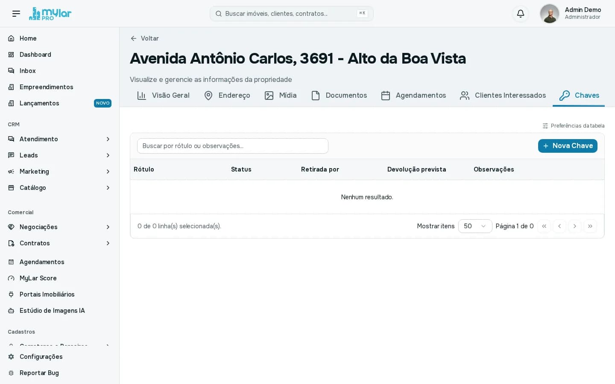615x384 pixels.
Task: Click the MyLar PRO logo
Action: tap(50, 14)
